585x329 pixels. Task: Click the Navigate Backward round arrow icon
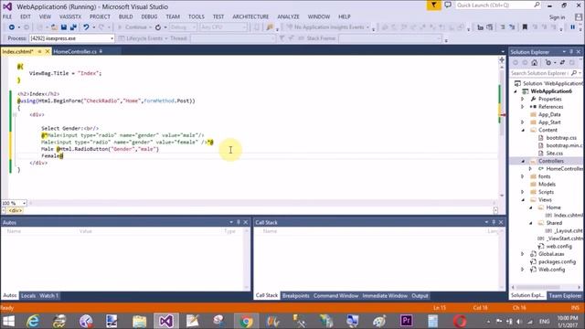coord(12,27)
